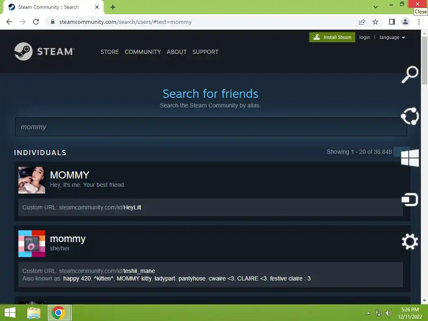Image resolution: width=428 pixels, height=321 pixels.
Task: Go back with the browser back arrow
Action: 9,22
